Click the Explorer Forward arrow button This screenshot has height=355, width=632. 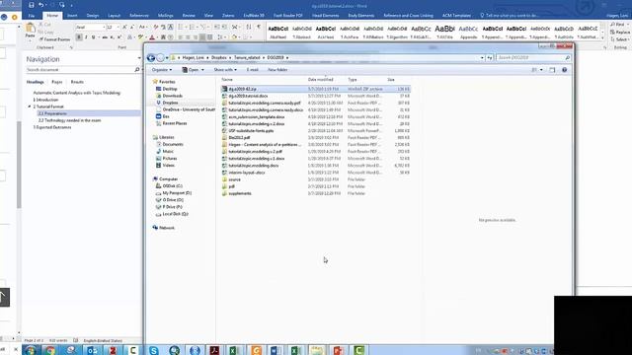pos(160,58)
